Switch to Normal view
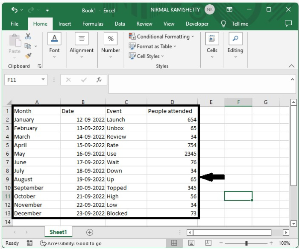Viewport: 299px width, 249px height. pos(174,243)
